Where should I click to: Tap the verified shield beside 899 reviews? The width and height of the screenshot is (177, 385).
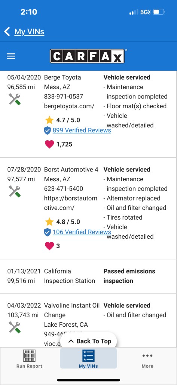[x=48, y=130]
